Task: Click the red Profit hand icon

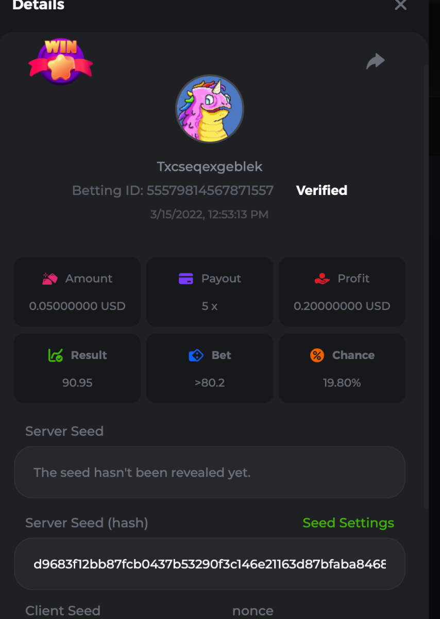Action: [322, 279]
